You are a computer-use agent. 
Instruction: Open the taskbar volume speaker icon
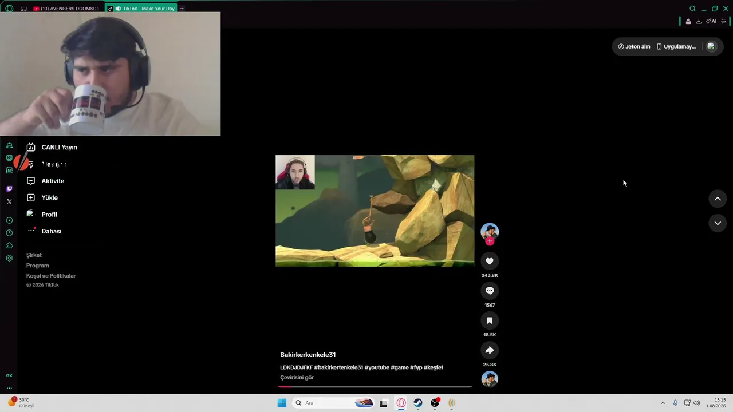tap(697, 403)
